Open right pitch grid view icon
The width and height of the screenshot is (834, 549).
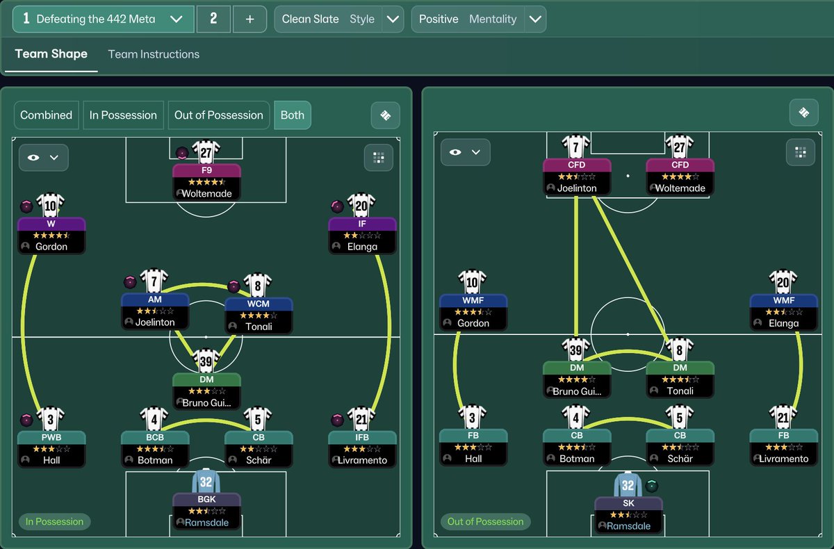[x=801, y=152]
